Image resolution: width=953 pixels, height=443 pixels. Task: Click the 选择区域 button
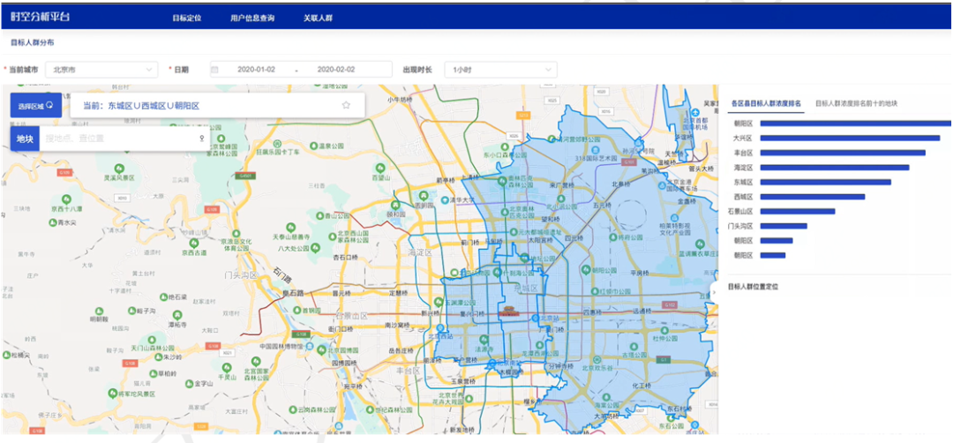[36, 105]
